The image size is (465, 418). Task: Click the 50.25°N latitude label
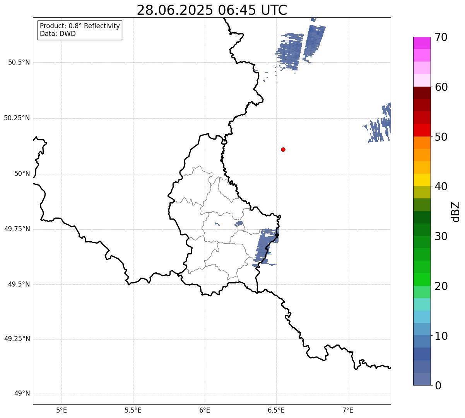coord(17,118)
